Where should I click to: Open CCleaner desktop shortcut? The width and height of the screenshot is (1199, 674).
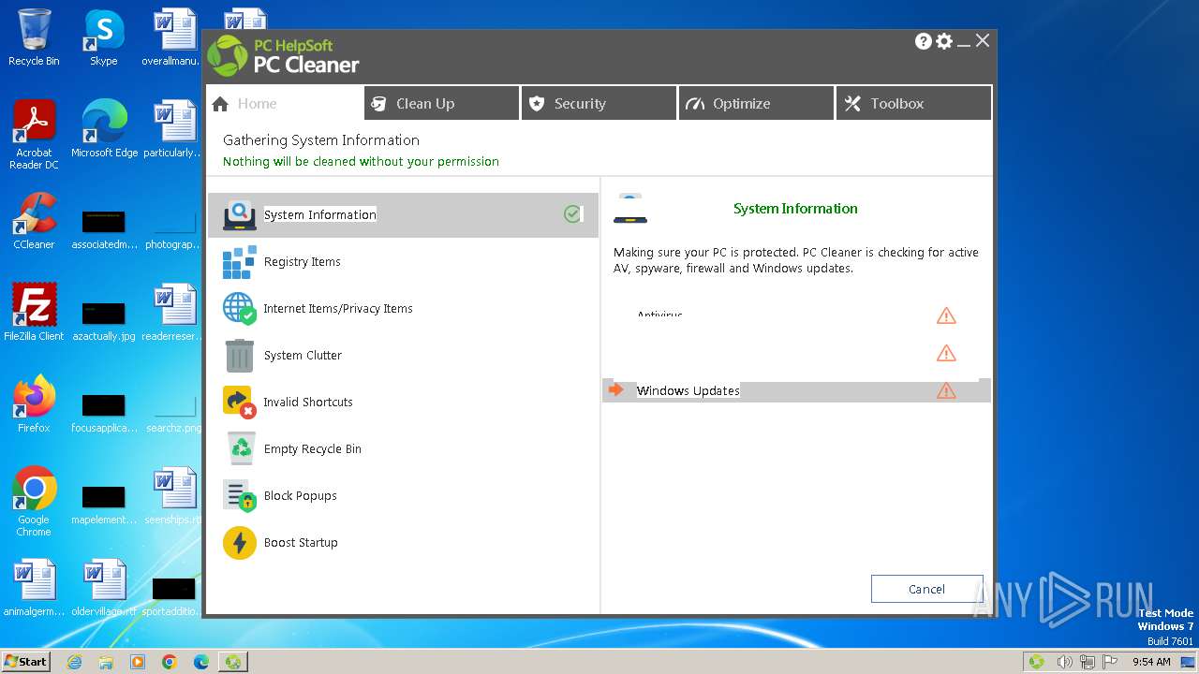coord(34,221)
